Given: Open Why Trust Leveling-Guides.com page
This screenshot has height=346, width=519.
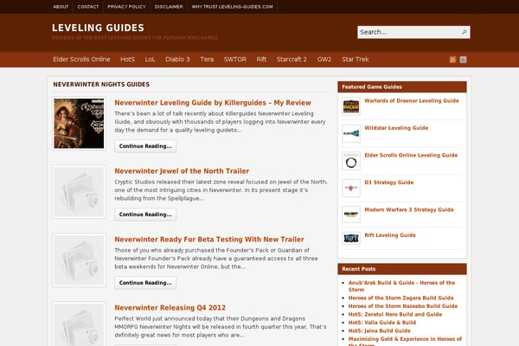Looking at the screenshot, I should pos(233,7).
